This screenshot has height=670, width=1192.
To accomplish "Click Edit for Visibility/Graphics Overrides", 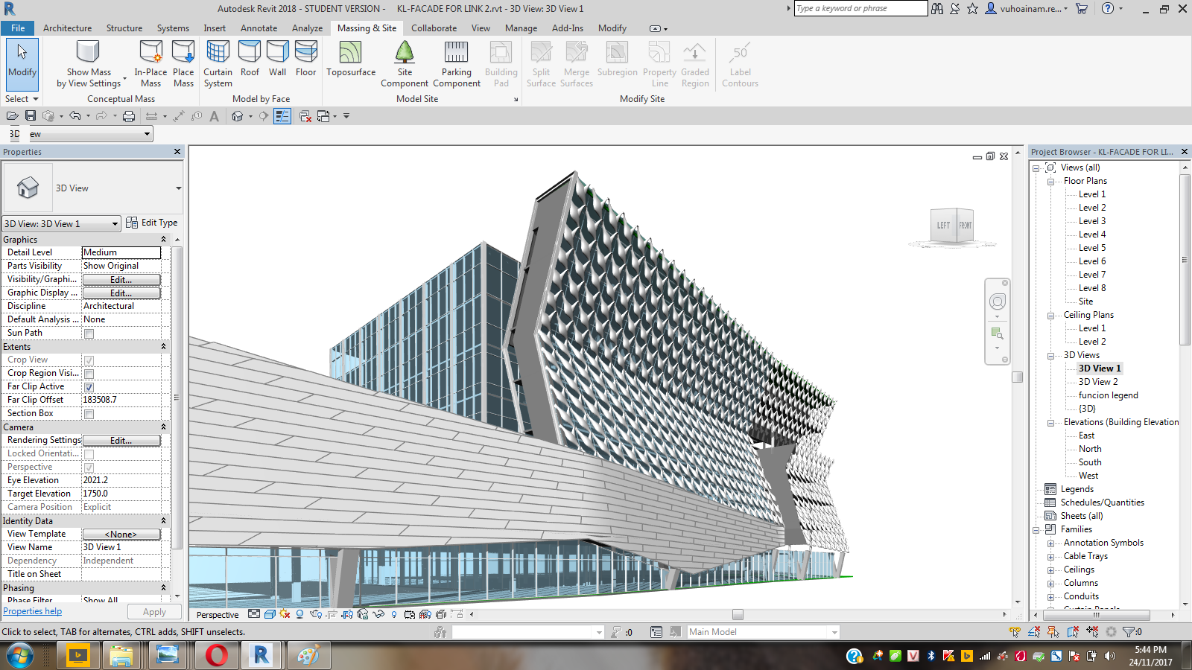I will (121, 280).
